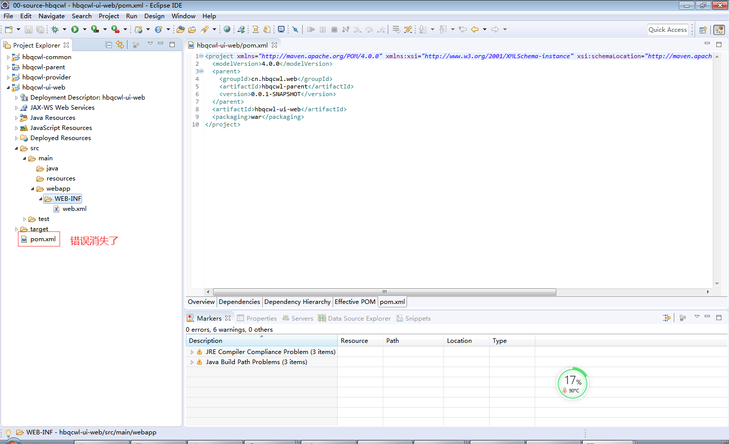
Task: Click the editor horizontal scrollbar
Action: [x=385, y=292]
